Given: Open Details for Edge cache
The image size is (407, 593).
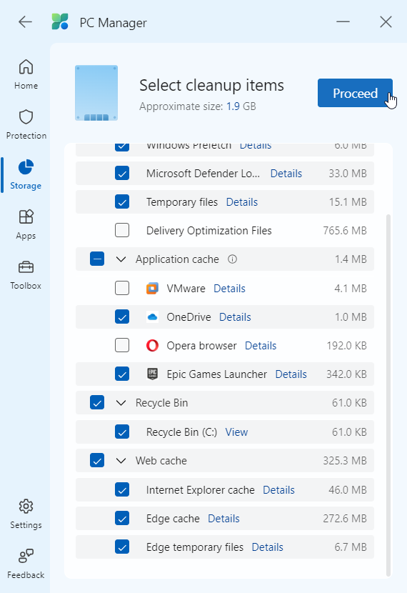Looking at the screenshot, I should point(223,519).
